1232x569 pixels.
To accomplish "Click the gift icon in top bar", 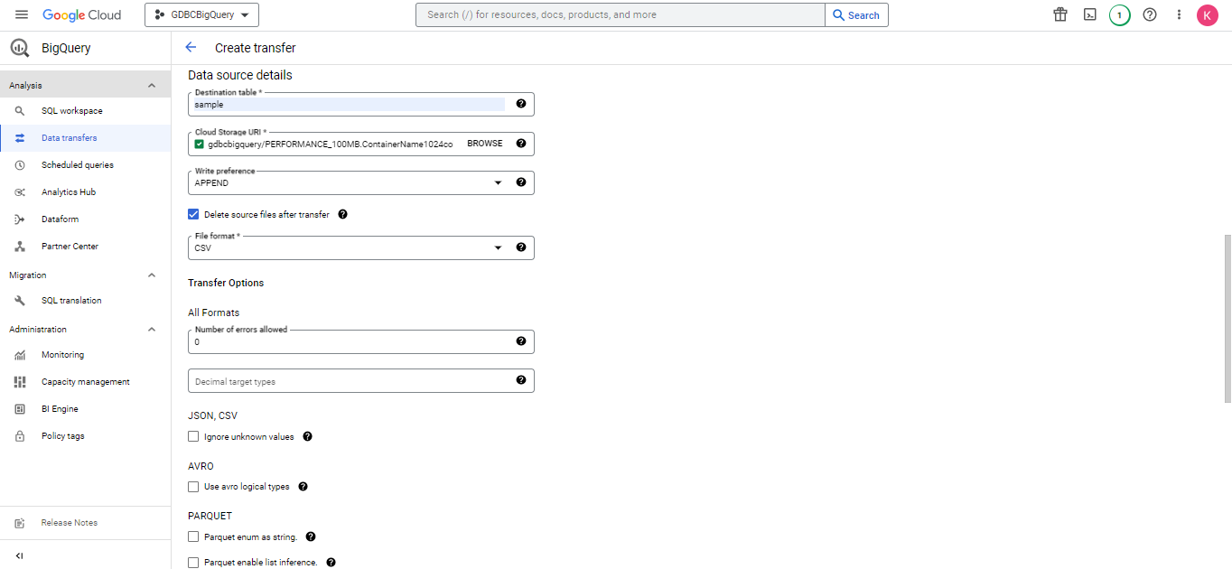I will pos(1060,14).
